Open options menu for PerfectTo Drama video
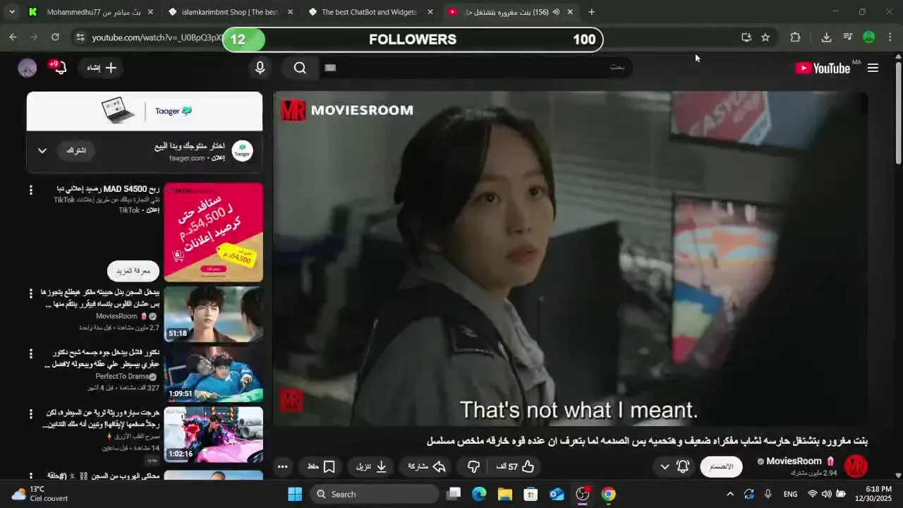 pyautogui.click(x=30, y=353)
